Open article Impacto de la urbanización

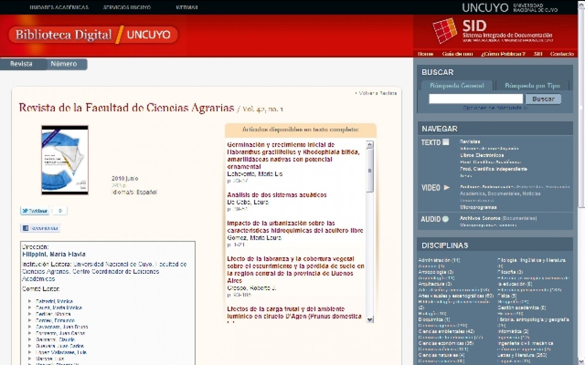coord(294,227)
